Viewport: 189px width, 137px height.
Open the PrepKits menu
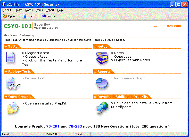point(7,10)
